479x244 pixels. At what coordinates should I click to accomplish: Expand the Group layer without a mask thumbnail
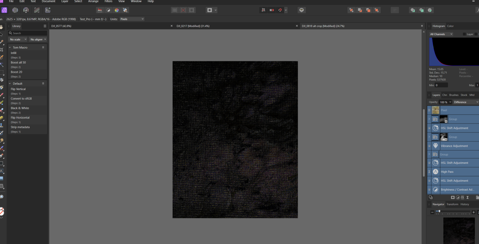(429, 155)
